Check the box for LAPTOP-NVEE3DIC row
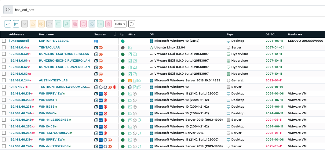Viewport: 325px width, 150px height. coord(4,41)
